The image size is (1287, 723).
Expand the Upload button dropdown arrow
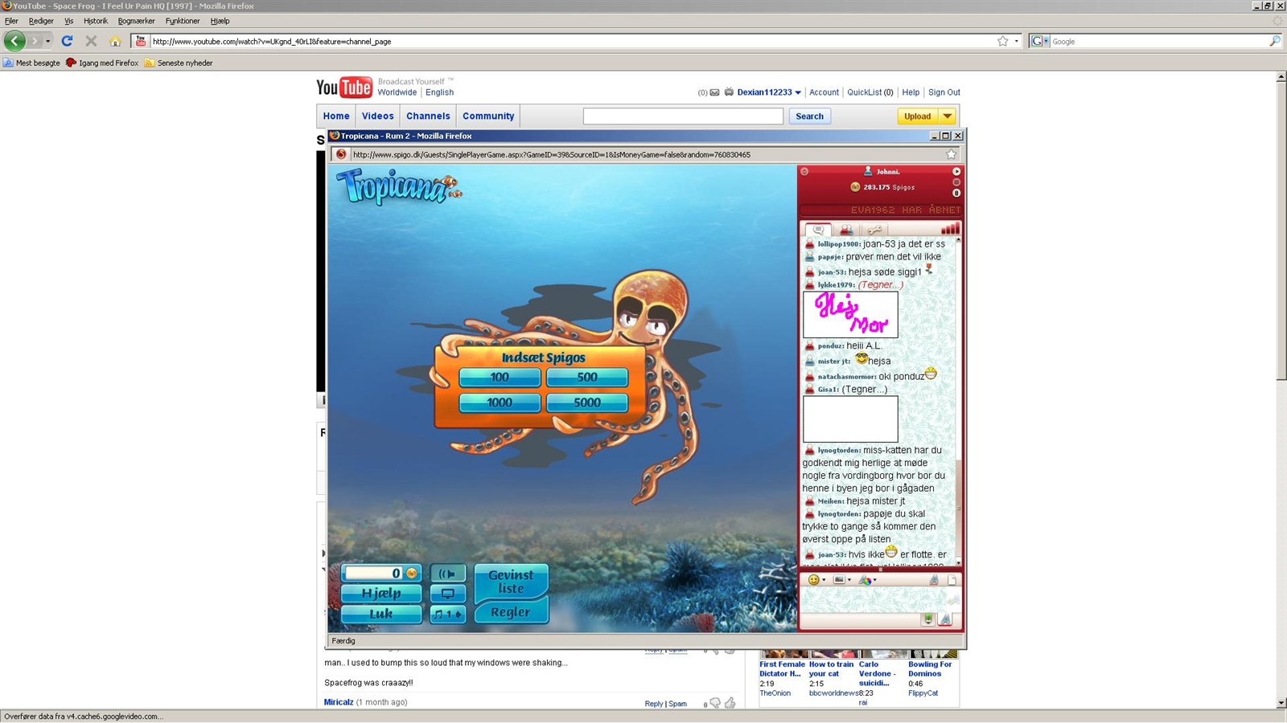[948, 116]
